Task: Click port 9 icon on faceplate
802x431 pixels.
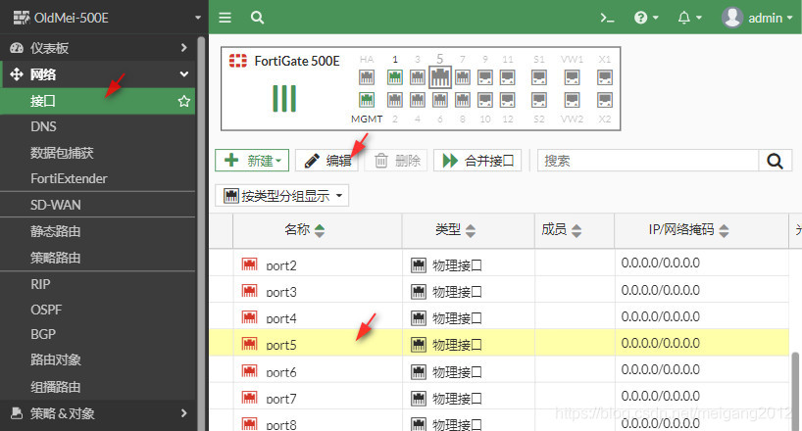Action: pos(485,77)
